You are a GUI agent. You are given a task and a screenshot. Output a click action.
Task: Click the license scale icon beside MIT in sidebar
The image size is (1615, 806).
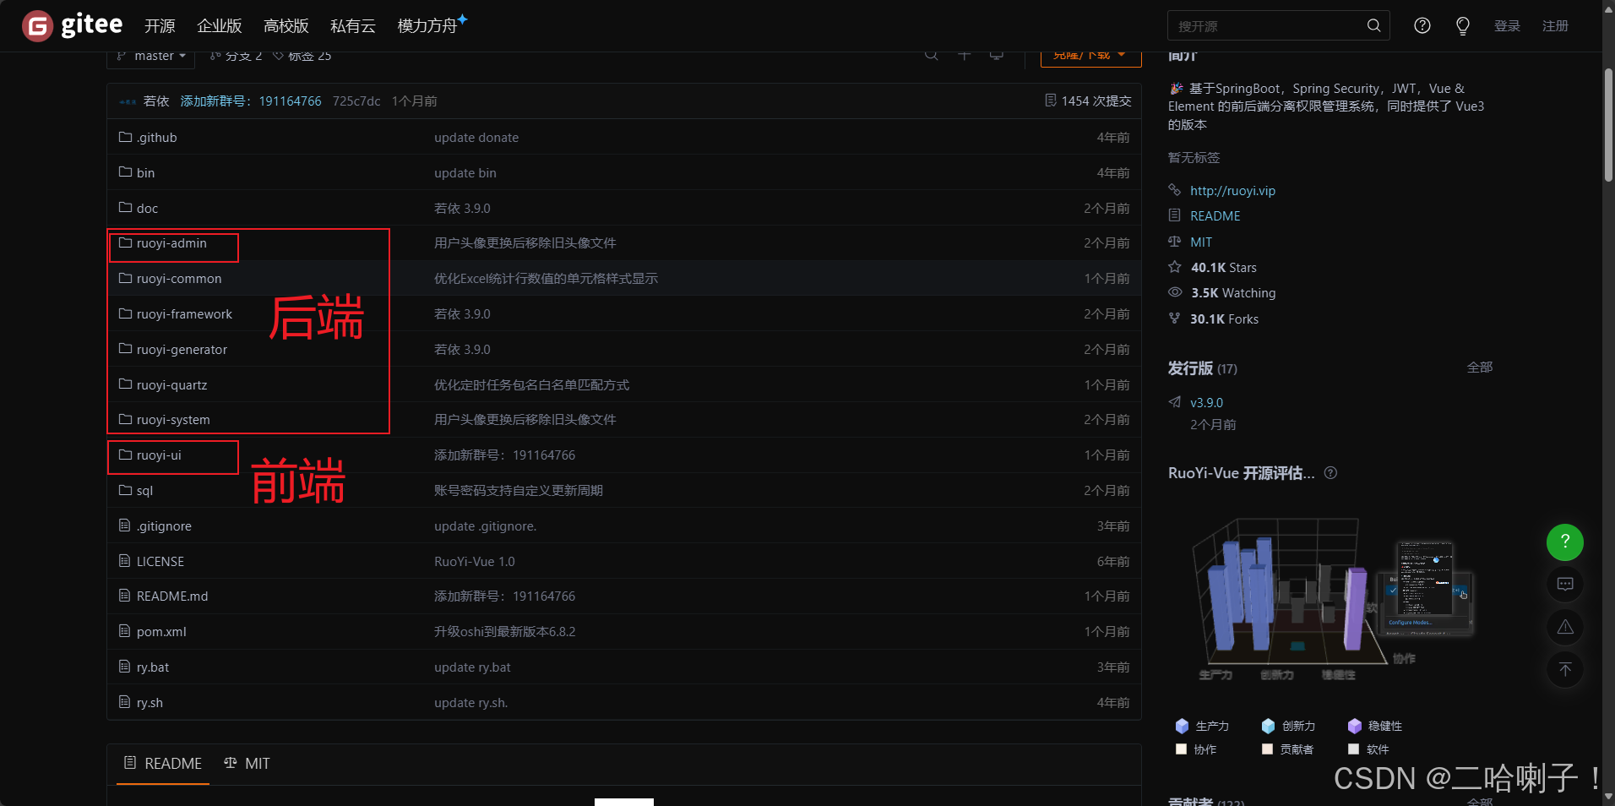(x=1174, y=242)
